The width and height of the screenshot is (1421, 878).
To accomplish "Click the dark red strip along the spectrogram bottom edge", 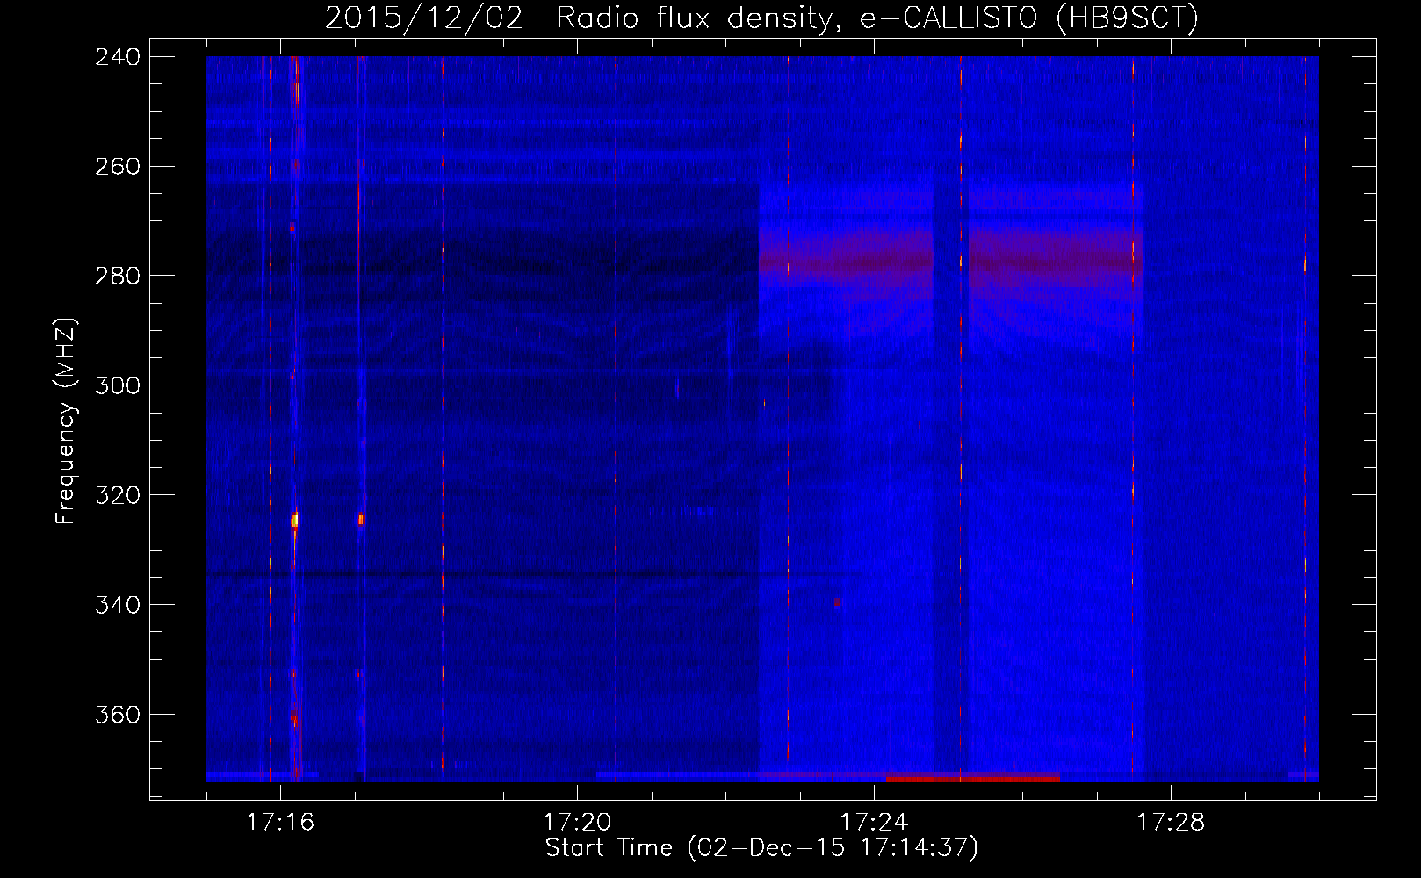I will point(973,778).
